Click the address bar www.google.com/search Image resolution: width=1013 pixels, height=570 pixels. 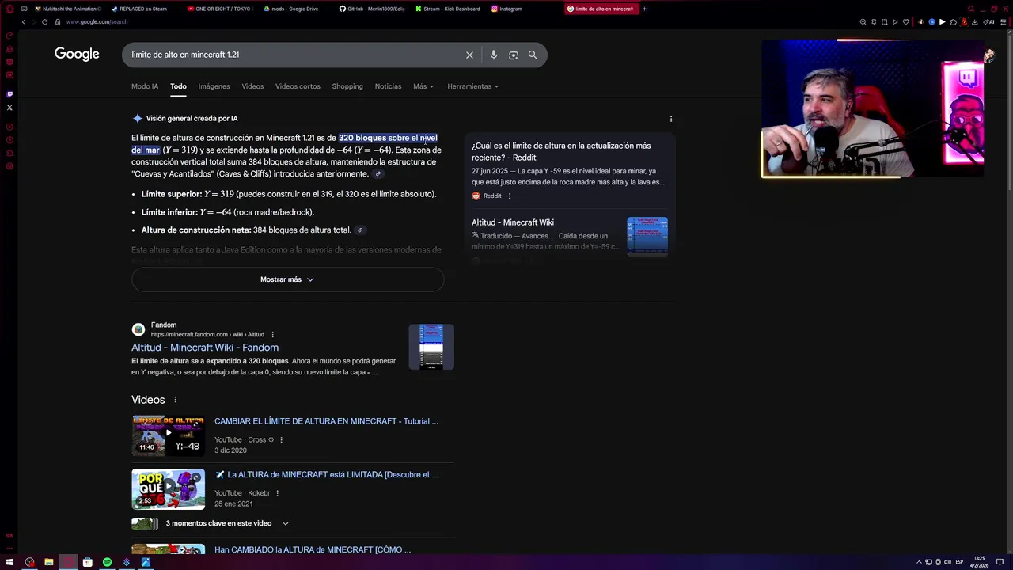[97, 21]
